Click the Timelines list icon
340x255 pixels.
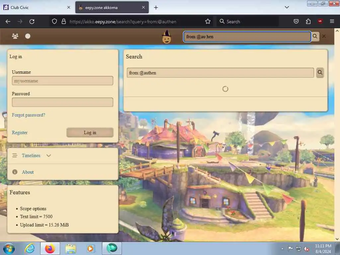coord(15,155)
